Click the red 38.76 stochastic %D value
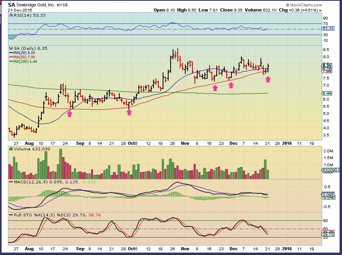This screenshot has height=255, width=342. 95,215
